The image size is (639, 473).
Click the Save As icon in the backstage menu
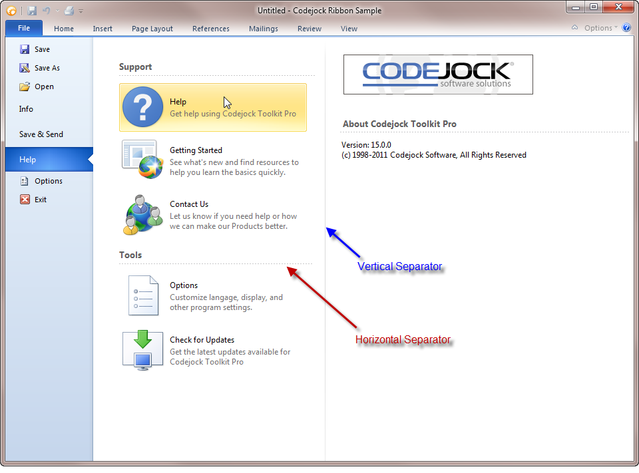click(25, 68)
